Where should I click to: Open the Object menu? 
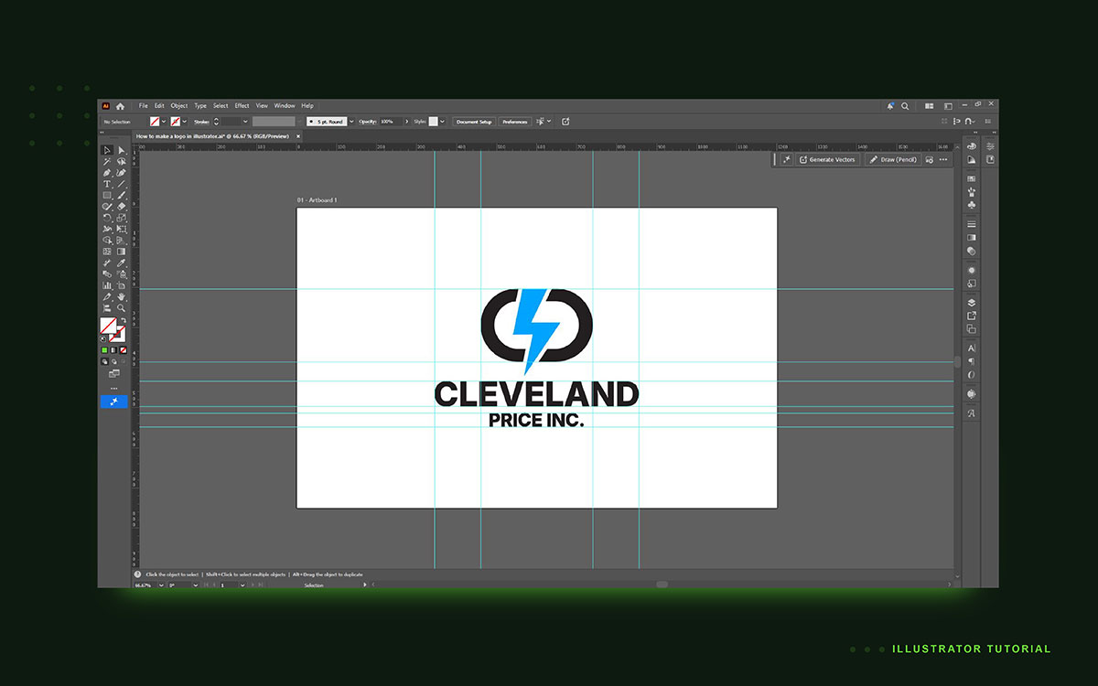179,106
